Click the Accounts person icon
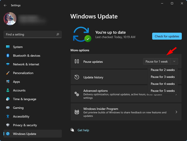Image resolution: width=187 pixels, height=141 pixels. coord(8,90)
